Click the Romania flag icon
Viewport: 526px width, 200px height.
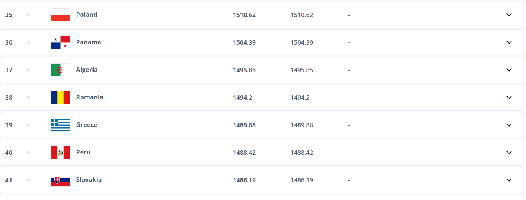(61, 98)
